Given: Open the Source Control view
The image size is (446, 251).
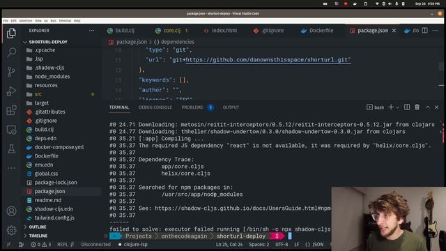Looking at the screenshot, I should point(11,72).
